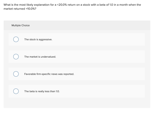
Task: Pick the "The beta is really less than 1.0." radio
Action: [16, 91]
